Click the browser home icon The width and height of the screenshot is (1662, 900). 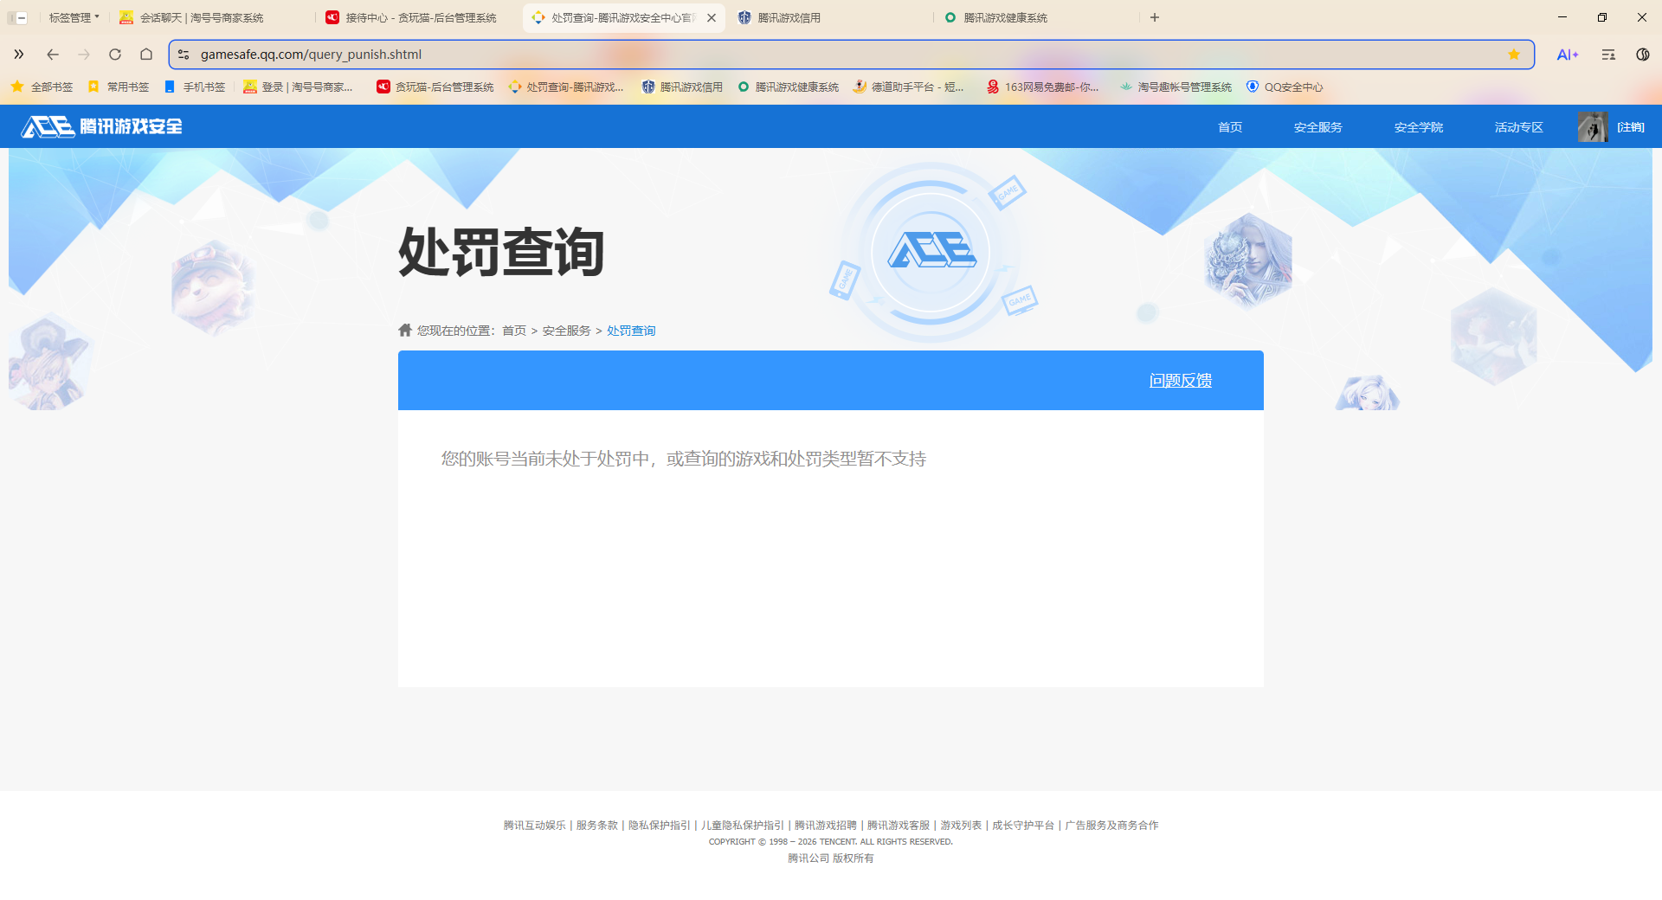[x=146, y=54]
